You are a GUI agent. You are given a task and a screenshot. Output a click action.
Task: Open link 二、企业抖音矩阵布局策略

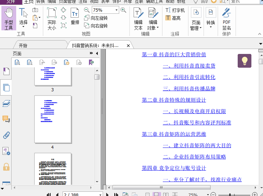pos(194,157)
